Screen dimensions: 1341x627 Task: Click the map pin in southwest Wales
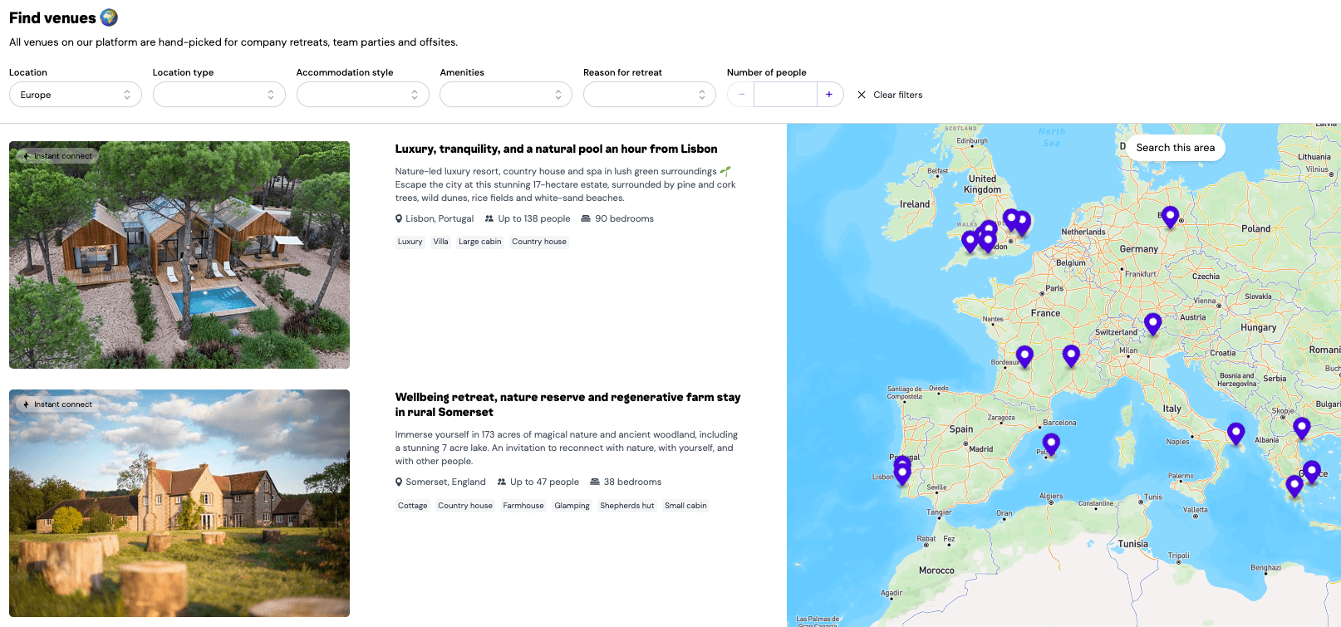click(970, 241)
